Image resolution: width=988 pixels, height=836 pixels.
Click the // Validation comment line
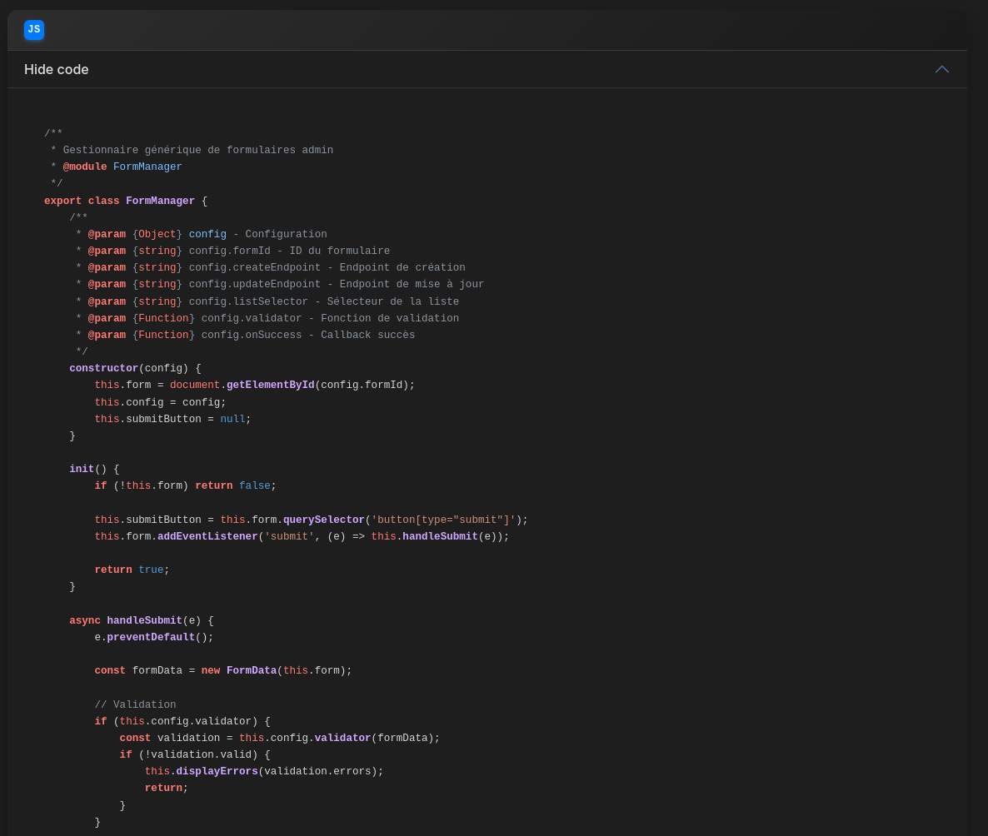[135, 705]
